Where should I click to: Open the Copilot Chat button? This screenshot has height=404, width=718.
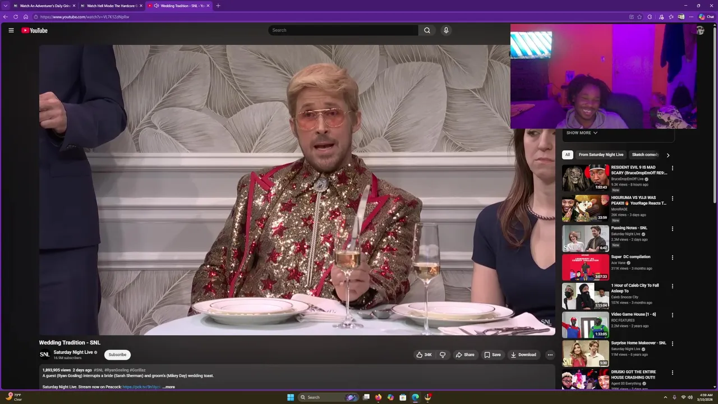[x=706, y=17]
